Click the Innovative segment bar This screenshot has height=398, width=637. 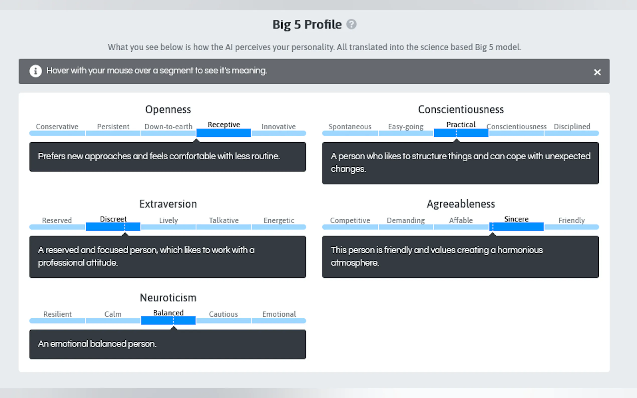(x=279, y=133)
